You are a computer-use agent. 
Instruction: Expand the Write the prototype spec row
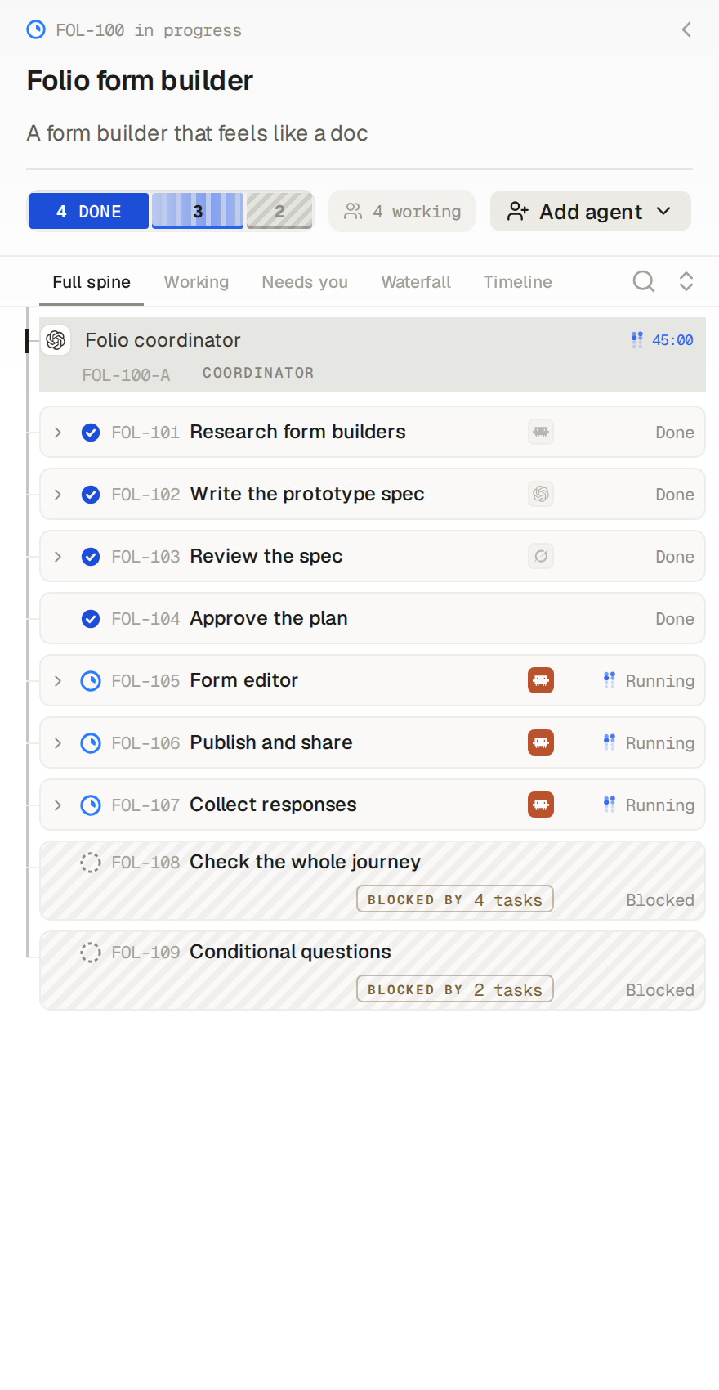58,495
